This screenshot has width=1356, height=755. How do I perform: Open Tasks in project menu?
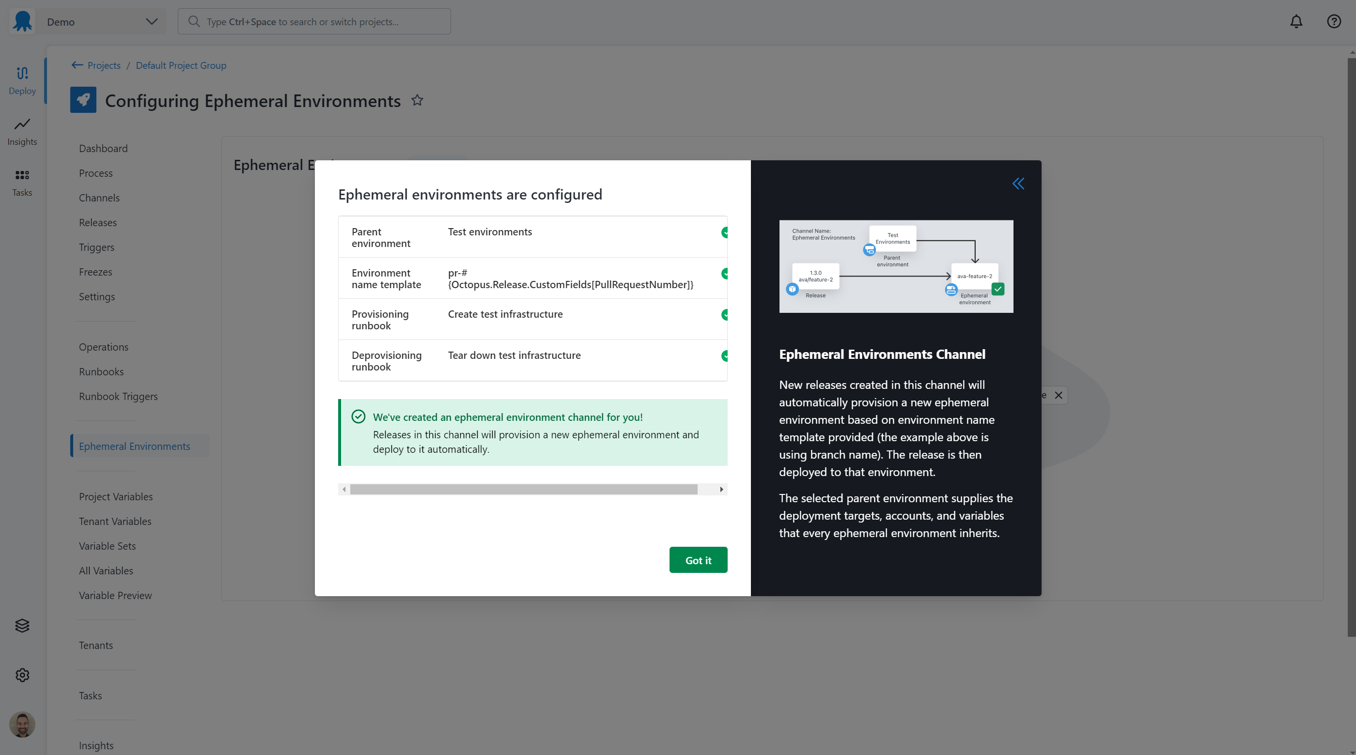90,695
